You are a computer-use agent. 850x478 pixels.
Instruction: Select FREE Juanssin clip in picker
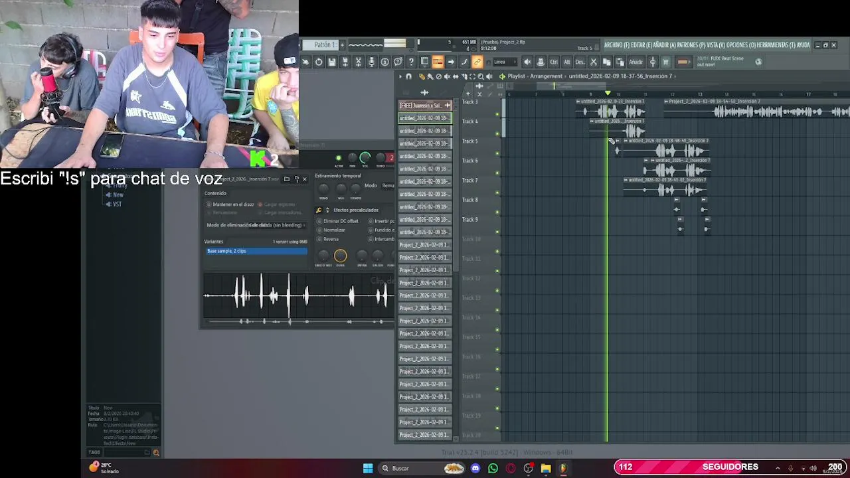pyautogui.click(x=425, y=106)
